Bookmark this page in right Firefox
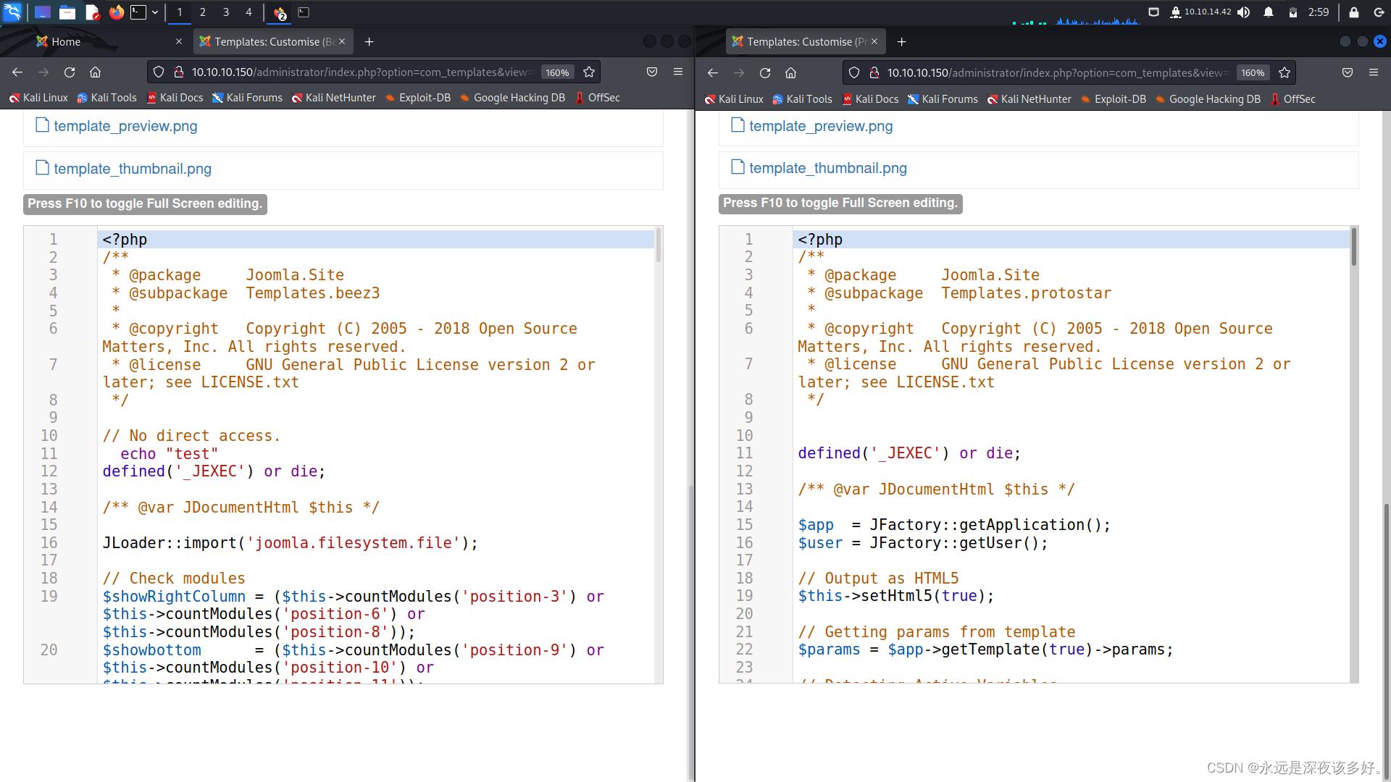The width and height of the screenshot is (1391, 782). point(1285,73)
